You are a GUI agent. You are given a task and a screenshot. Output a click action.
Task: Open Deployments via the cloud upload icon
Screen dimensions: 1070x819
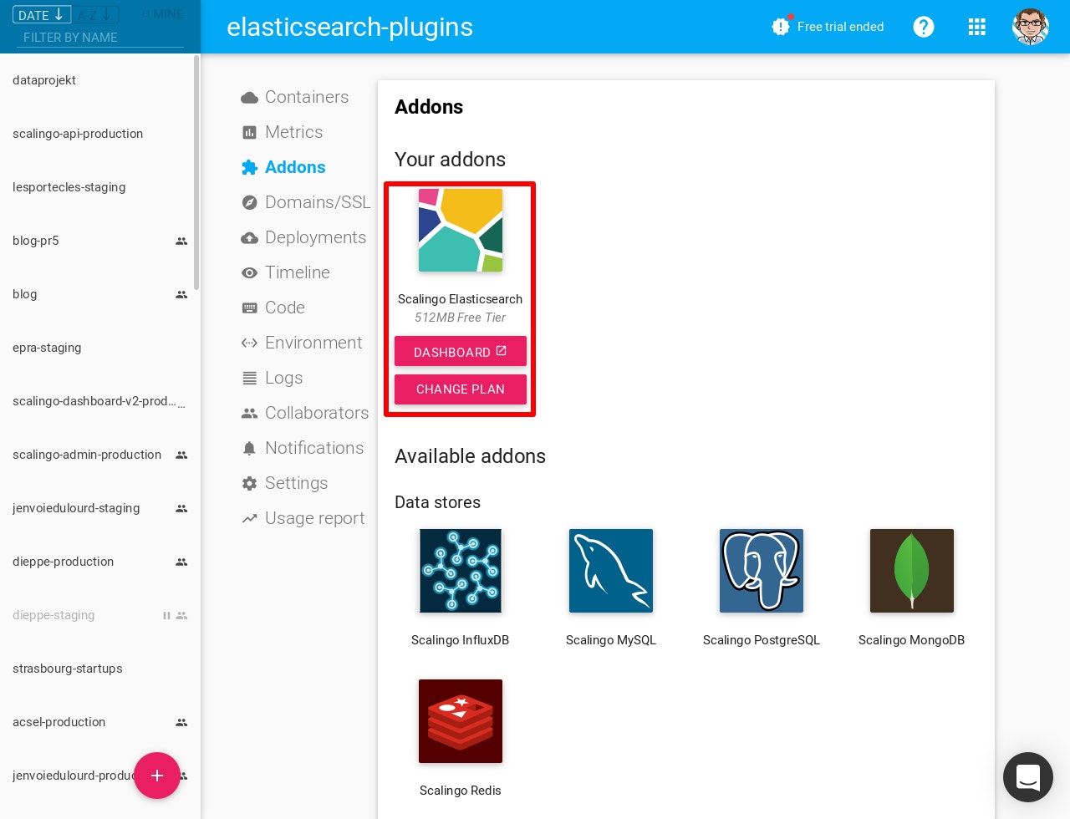pos(249,237)
